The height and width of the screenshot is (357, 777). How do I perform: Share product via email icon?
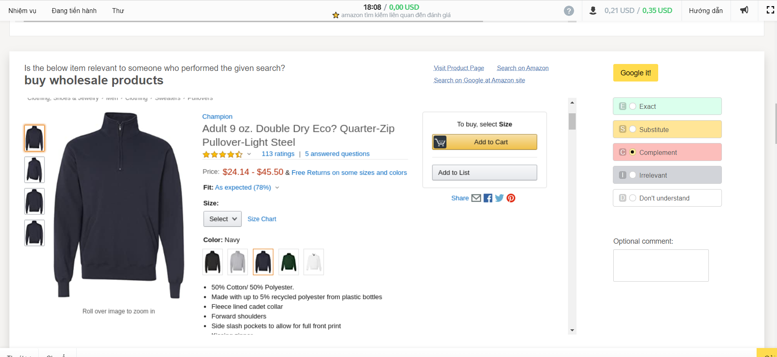coord(476,198)
